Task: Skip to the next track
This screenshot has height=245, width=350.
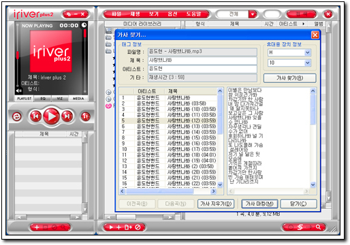Action: [67, 116]
